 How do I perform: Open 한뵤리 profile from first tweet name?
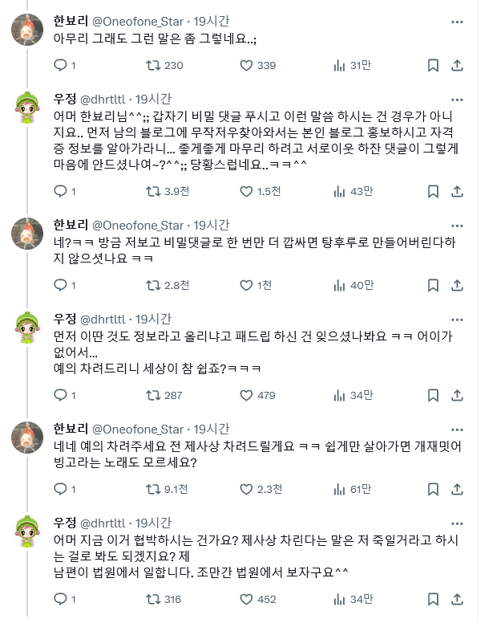tap(71, 20)
